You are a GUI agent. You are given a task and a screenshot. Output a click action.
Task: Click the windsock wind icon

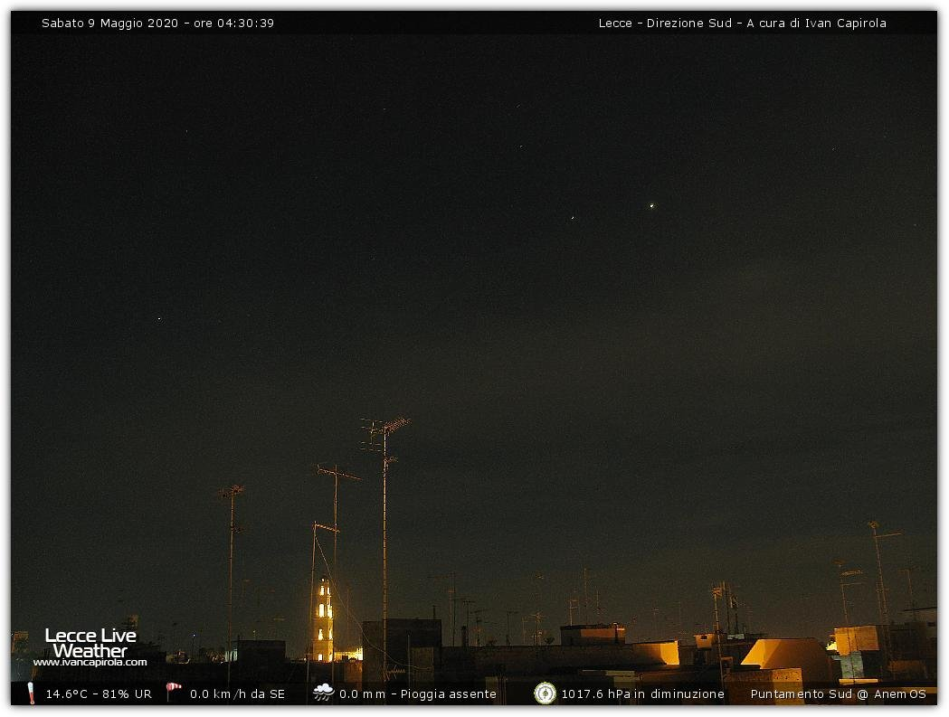174,692
